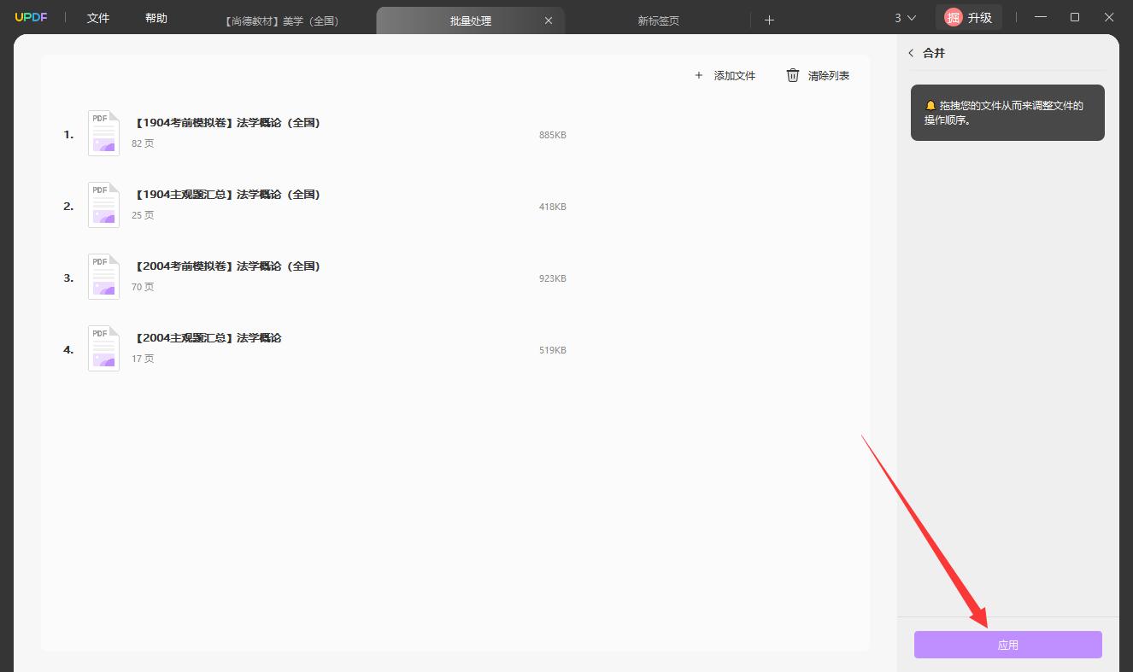
Task: Go back using arrow beside 合并
Action: click(x=911, y=53)
